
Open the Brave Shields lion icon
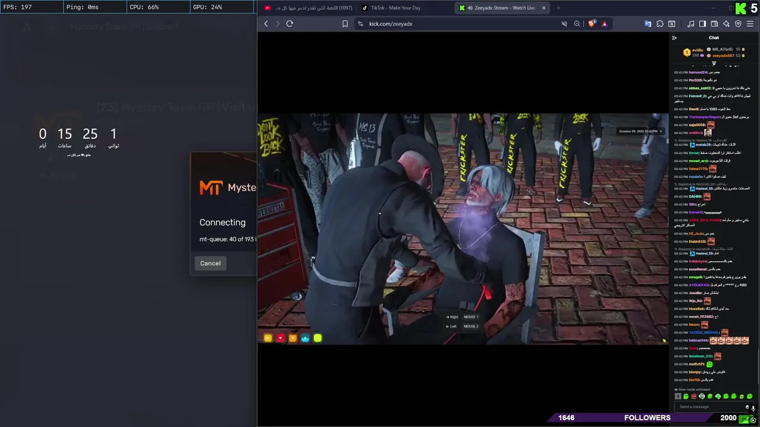tap(592, 24)
